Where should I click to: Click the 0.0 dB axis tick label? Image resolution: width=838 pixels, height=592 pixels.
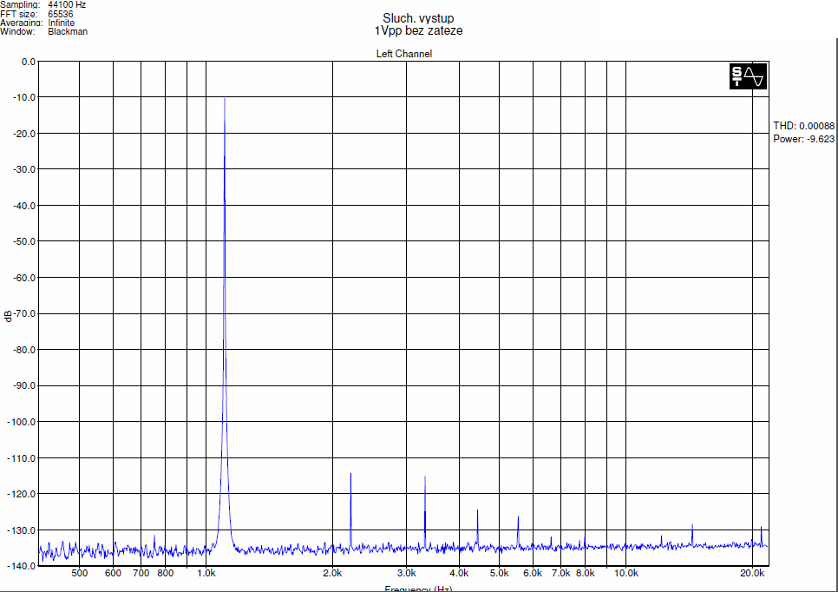pos(29,62)
